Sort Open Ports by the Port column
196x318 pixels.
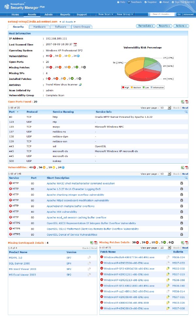(12, 112)
